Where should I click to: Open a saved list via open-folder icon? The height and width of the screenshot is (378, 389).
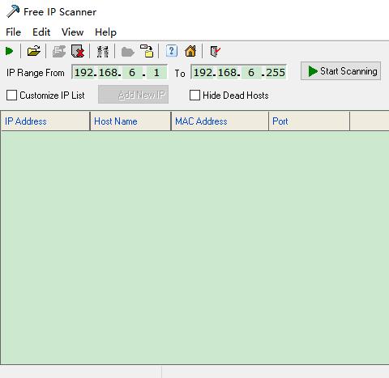[x=34, y=51]
